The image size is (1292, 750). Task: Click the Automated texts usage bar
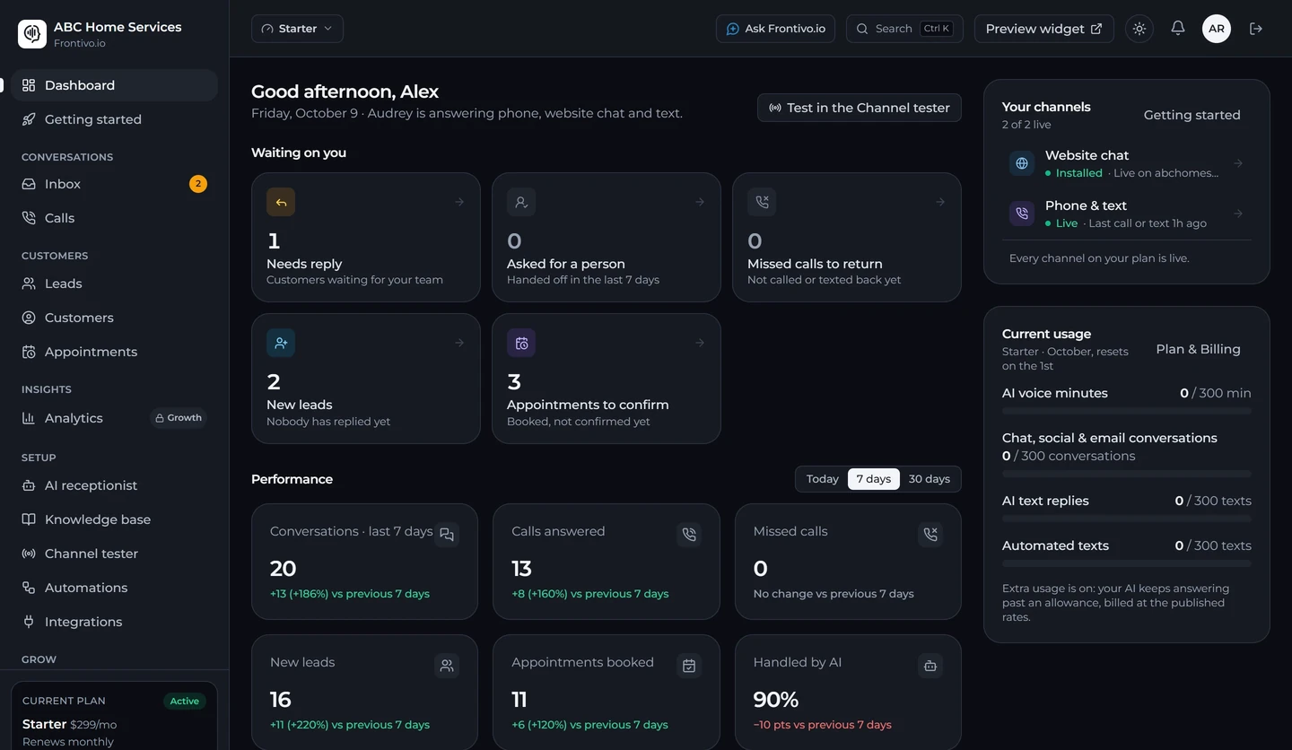(1127, 563)
